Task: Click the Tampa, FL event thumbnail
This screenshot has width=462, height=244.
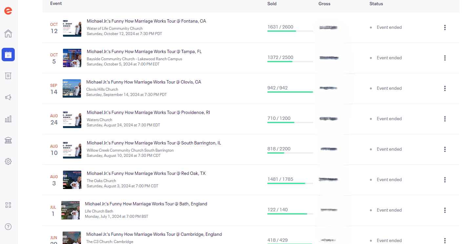Action: (x=72, y=58)
